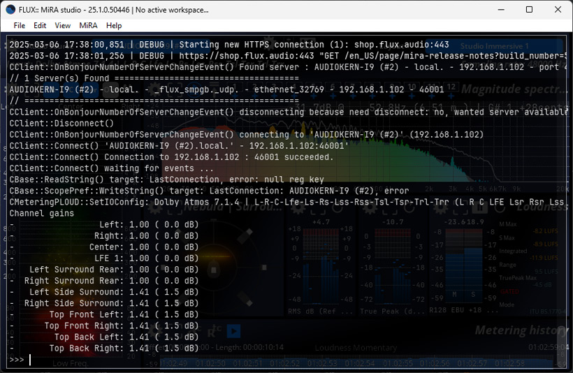Select the 'Channel gains' console line

click(x=42, y=213)
